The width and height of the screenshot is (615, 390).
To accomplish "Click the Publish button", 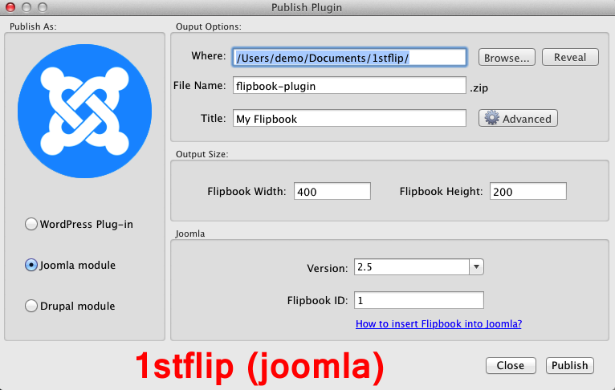I will (569, 365).
